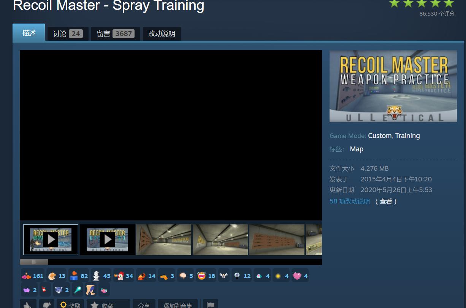Open the 讨论 discussions tab
Screen dimensions: 466x308
click(68, 34)
